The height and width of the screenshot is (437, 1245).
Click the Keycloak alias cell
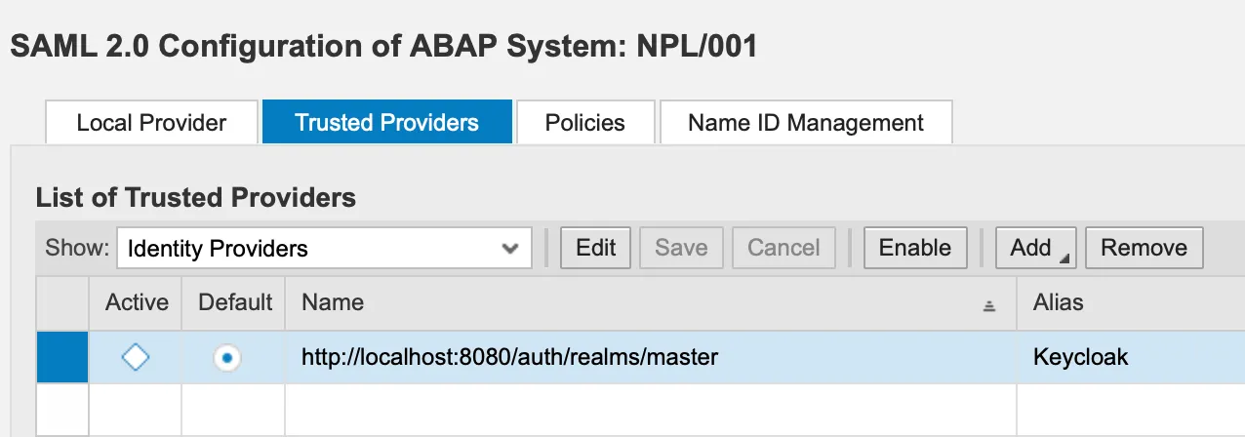pos(1080,358)
